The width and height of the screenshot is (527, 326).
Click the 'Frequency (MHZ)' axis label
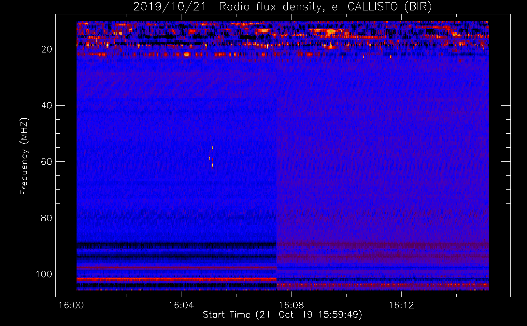tap(24, 156)
